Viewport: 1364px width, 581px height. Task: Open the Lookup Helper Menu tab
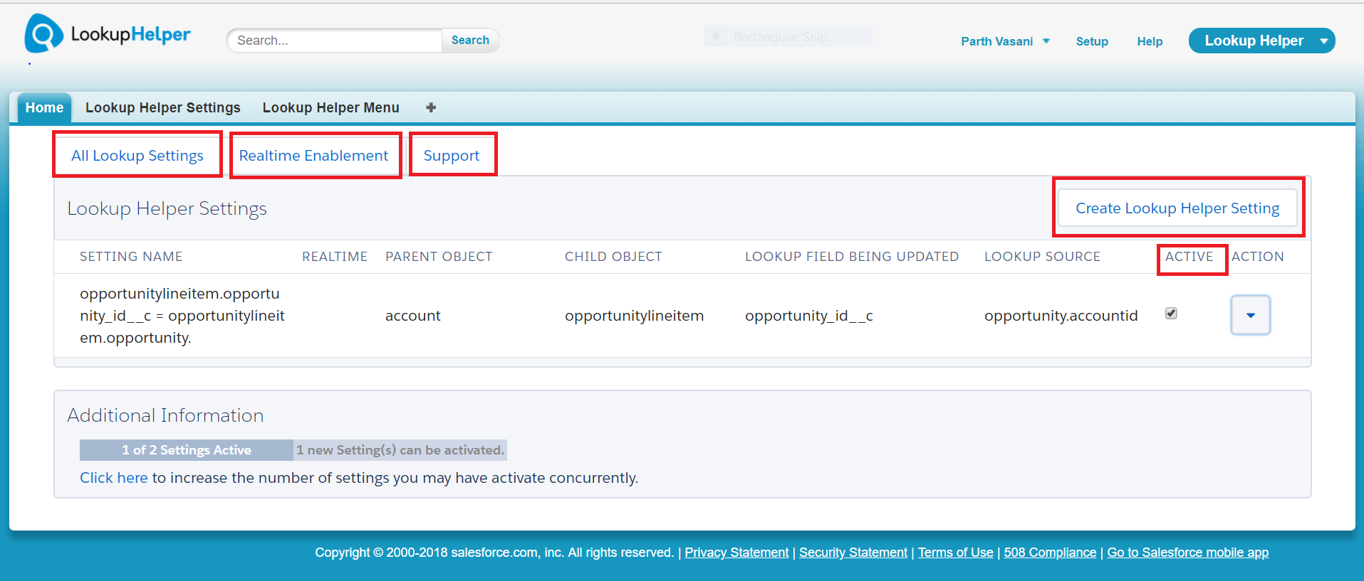click(330, 107)
